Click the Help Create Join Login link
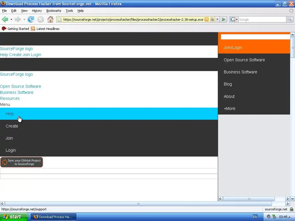 pyautogui.click(x=20, y=55)
